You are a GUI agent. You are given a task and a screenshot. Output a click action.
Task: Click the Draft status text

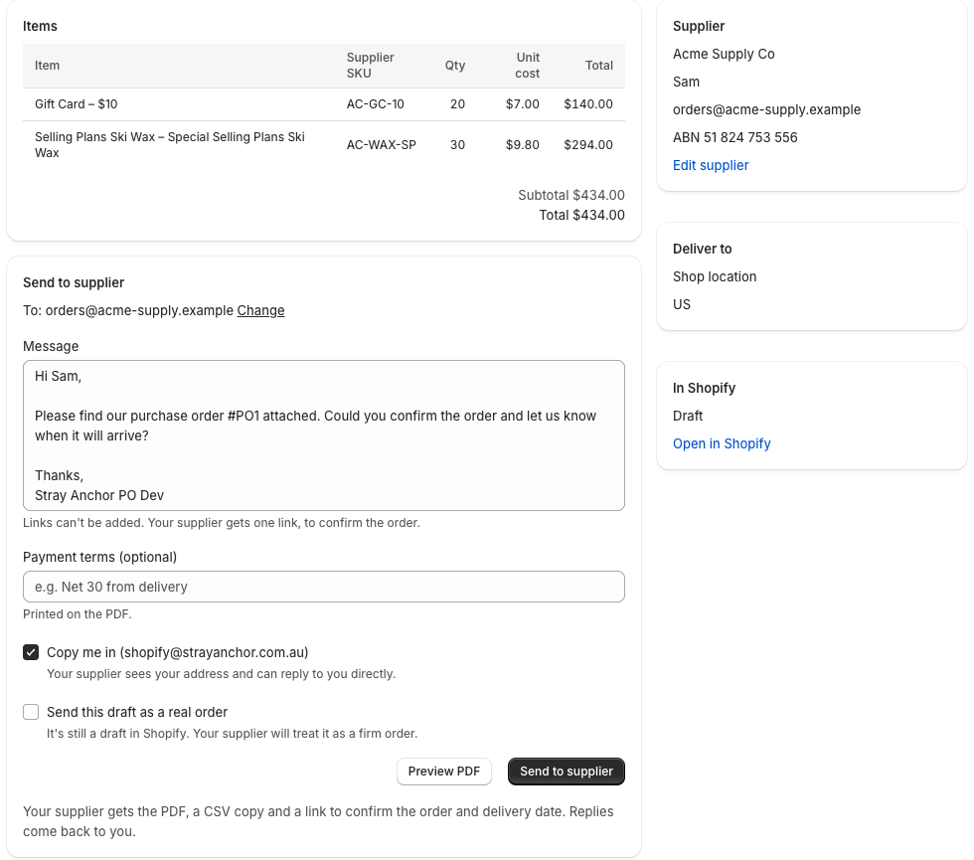(x=688, y=416)
